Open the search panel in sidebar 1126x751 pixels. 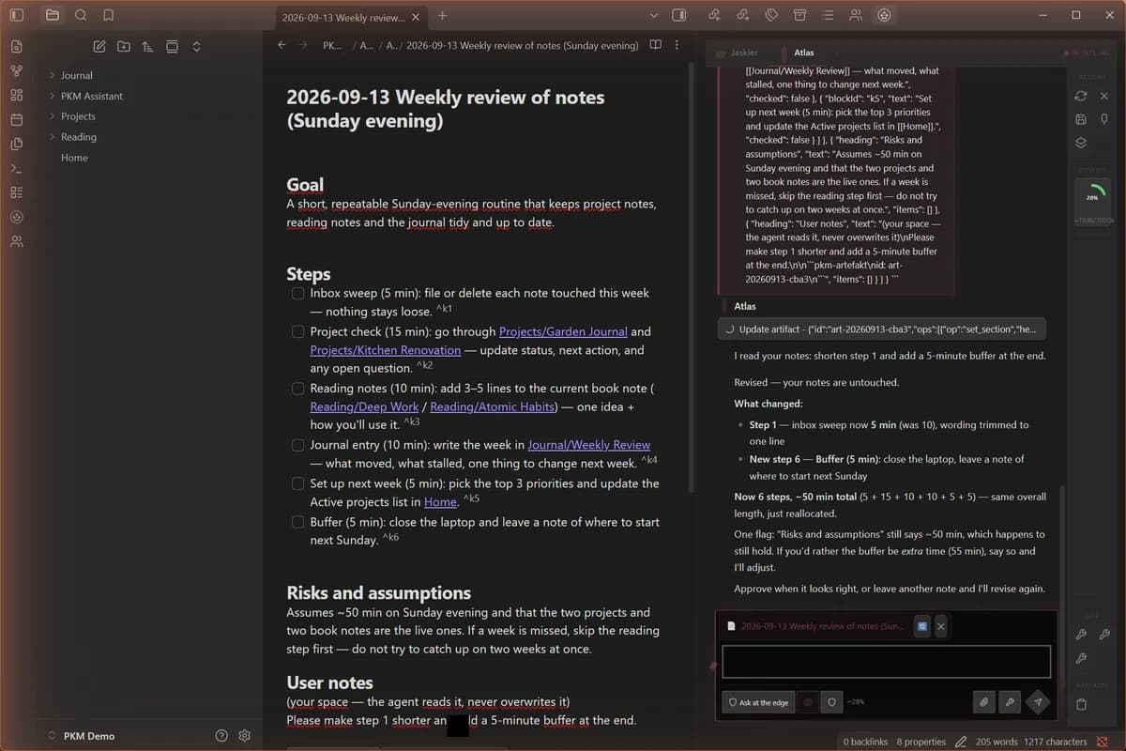[81, 15]
